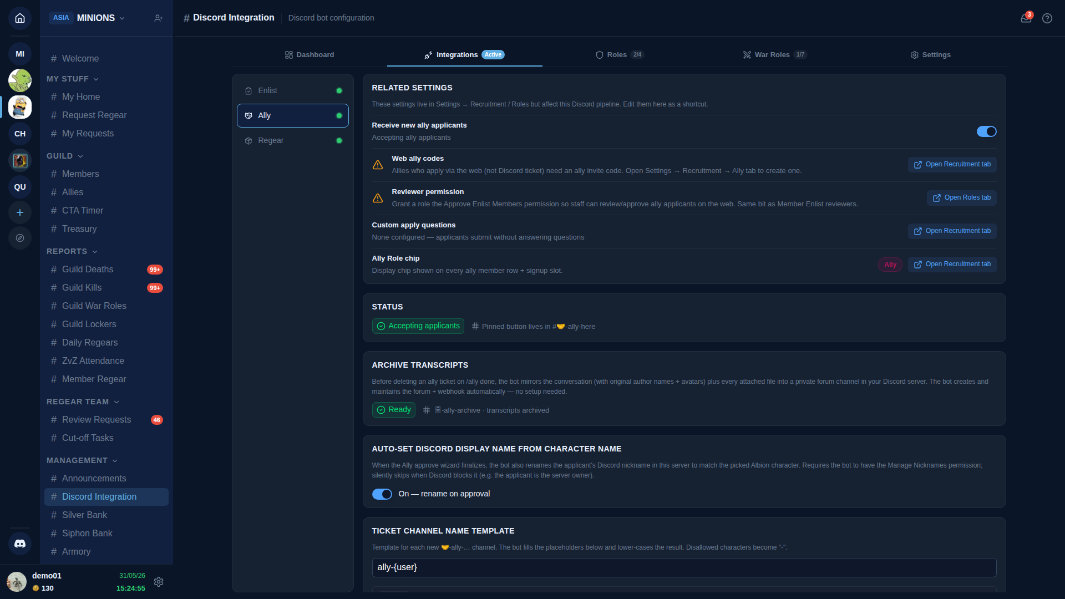
Task: Open Recruitment tab for Web ally codes
Action: 952,165
